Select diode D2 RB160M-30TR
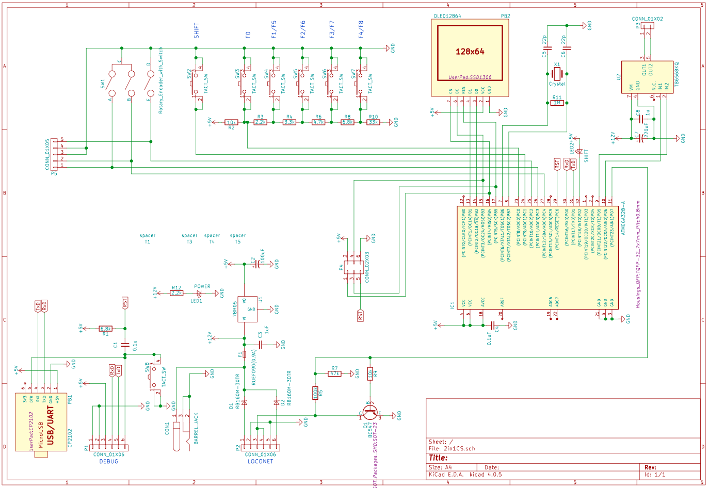 (276, 402)
